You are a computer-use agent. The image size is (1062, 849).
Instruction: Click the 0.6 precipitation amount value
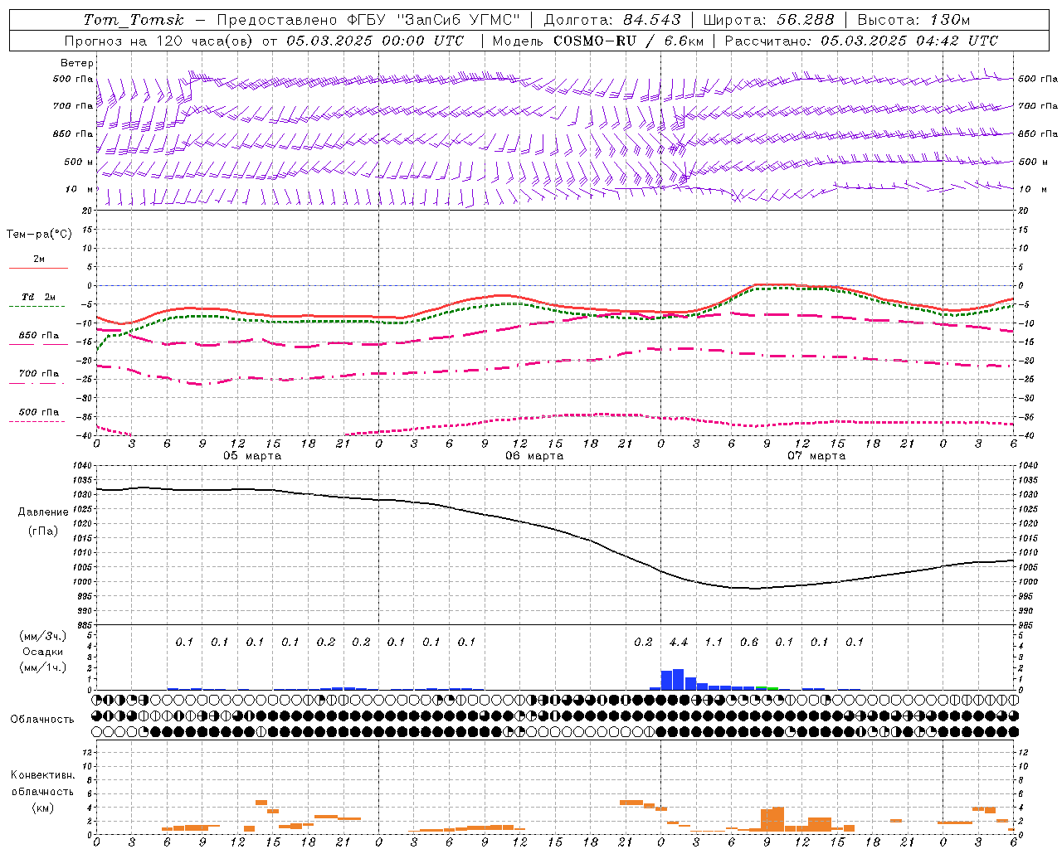coord(749,643)
